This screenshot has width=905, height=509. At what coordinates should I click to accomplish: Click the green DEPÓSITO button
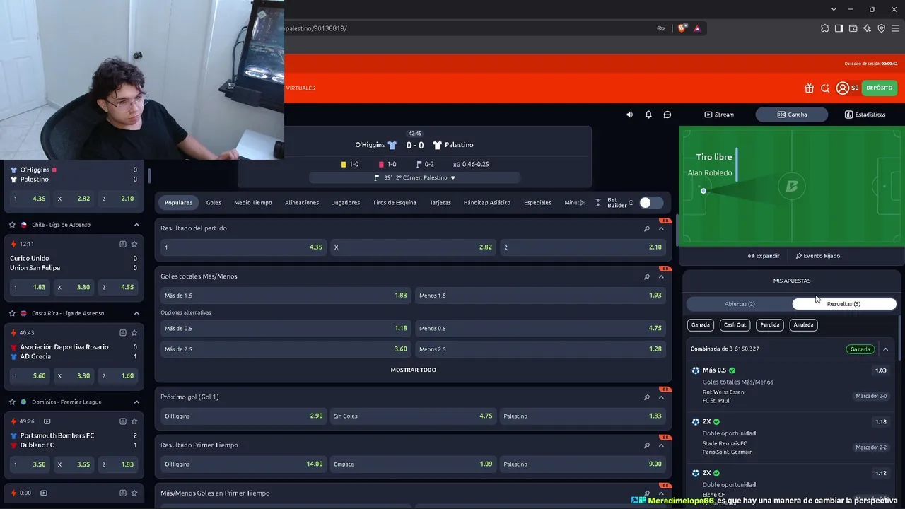click(880, 88)
